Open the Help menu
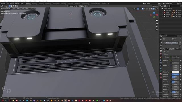Image resolution: width=182 pixels, height=102 pixels. (22, 4)
